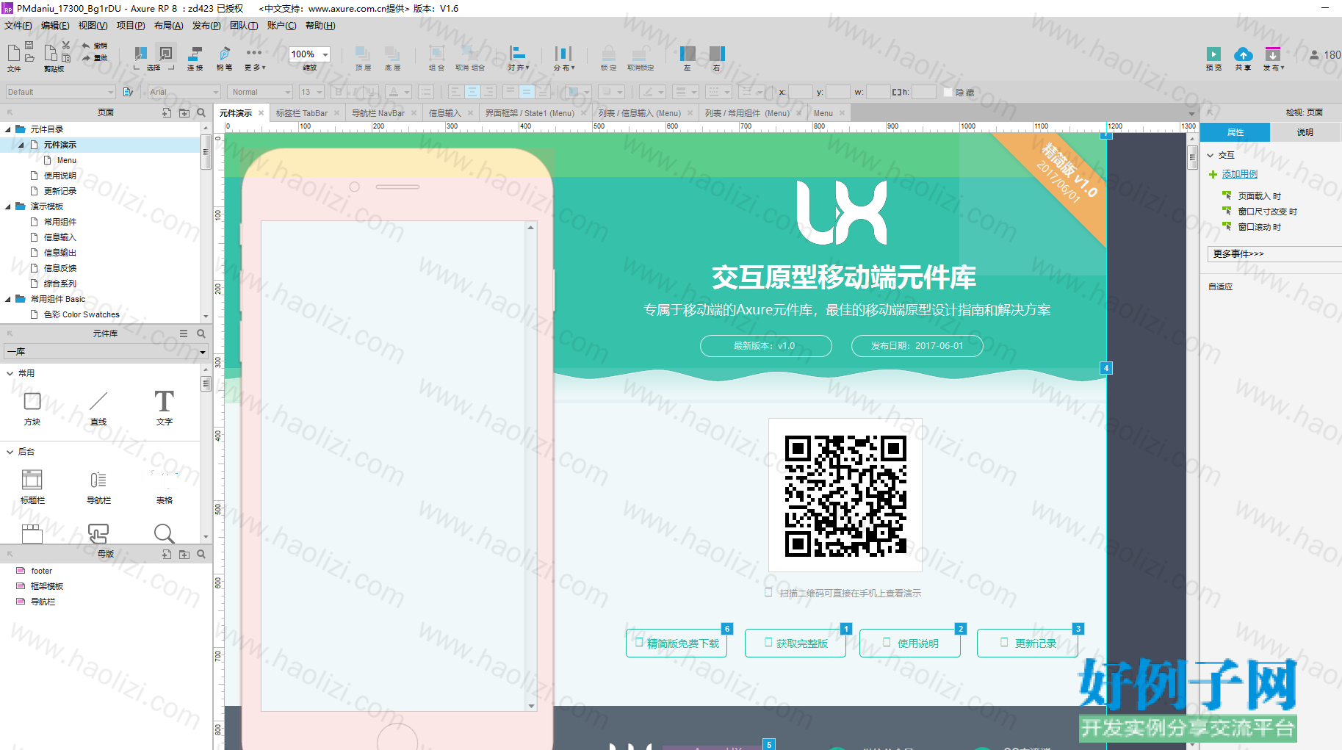Click the share (共享) cloud icon
Screen dimensions: 1342x750
(1243, 54)
